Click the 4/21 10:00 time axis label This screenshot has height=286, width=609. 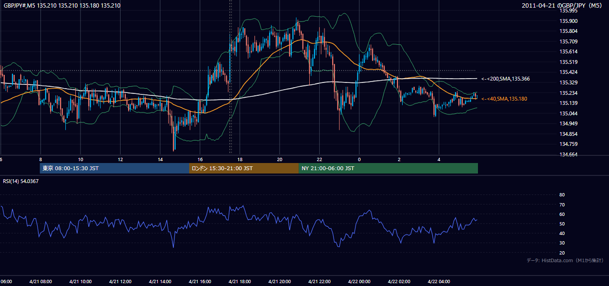(81, 282)
